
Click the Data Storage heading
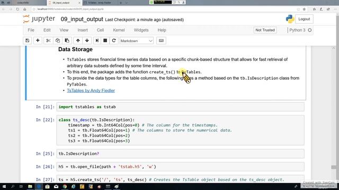pyautogui.click(x=75, y=49)
